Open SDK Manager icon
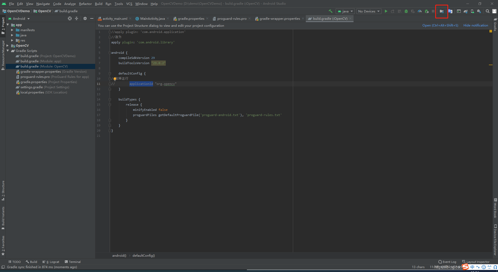498x272 pixels. (x=479, y=11)
